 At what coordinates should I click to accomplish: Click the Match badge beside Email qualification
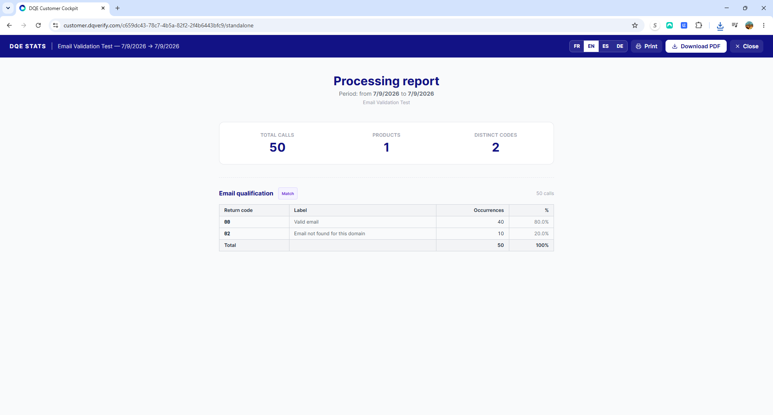pyautogui.click(x=288, y=193)
